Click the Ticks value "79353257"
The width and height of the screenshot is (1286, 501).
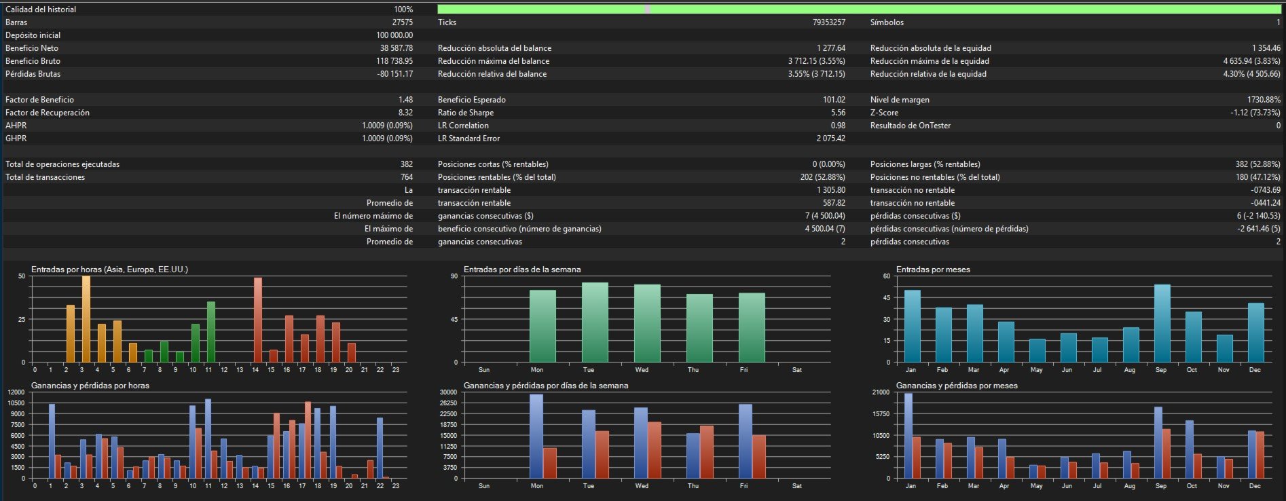click(x=829, y=22)
